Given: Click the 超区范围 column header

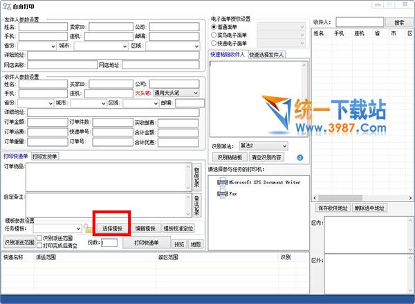Looking at the screenshot, I should (168, 257).
